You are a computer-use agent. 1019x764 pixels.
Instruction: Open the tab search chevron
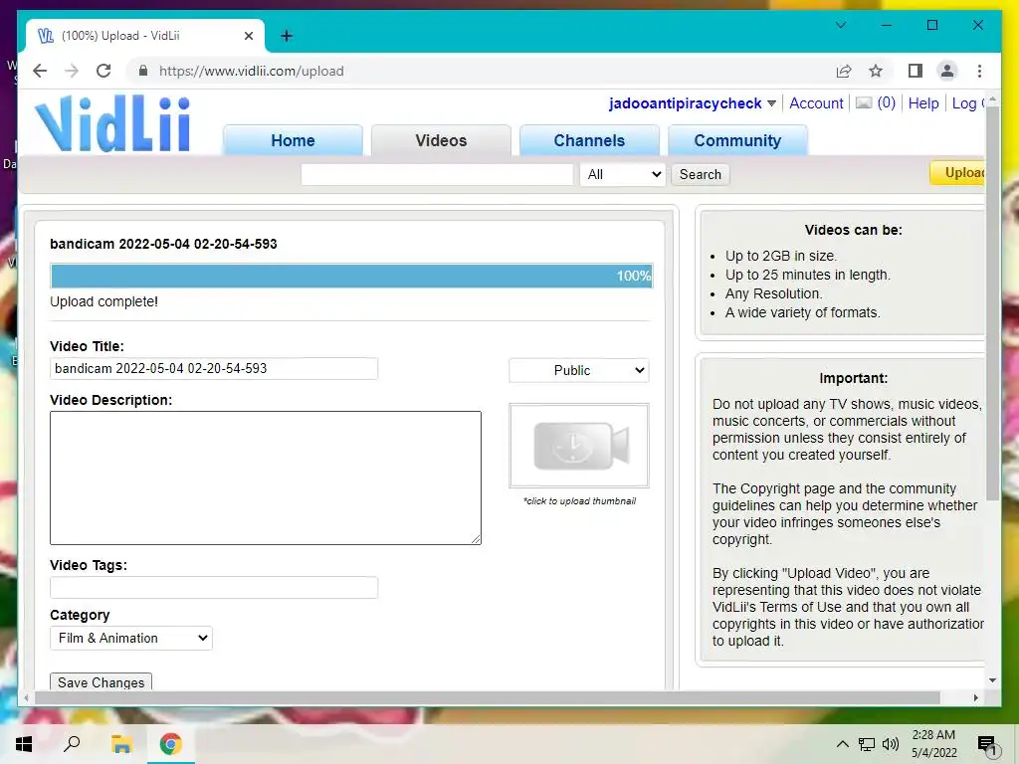841,25
